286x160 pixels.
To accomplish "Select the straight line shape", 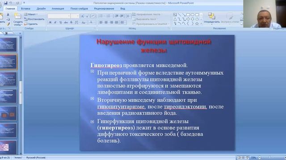I will coord(180,15).
